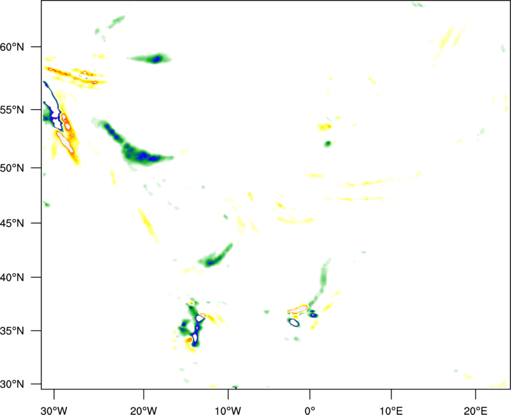Select the 20°W longitude label
The width and height of the screenshot is (511, 415).
coord(144,411)
